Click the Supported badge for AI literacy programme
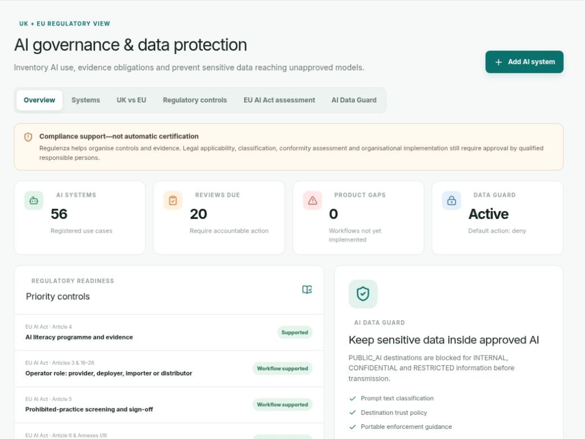 point(295,332)
